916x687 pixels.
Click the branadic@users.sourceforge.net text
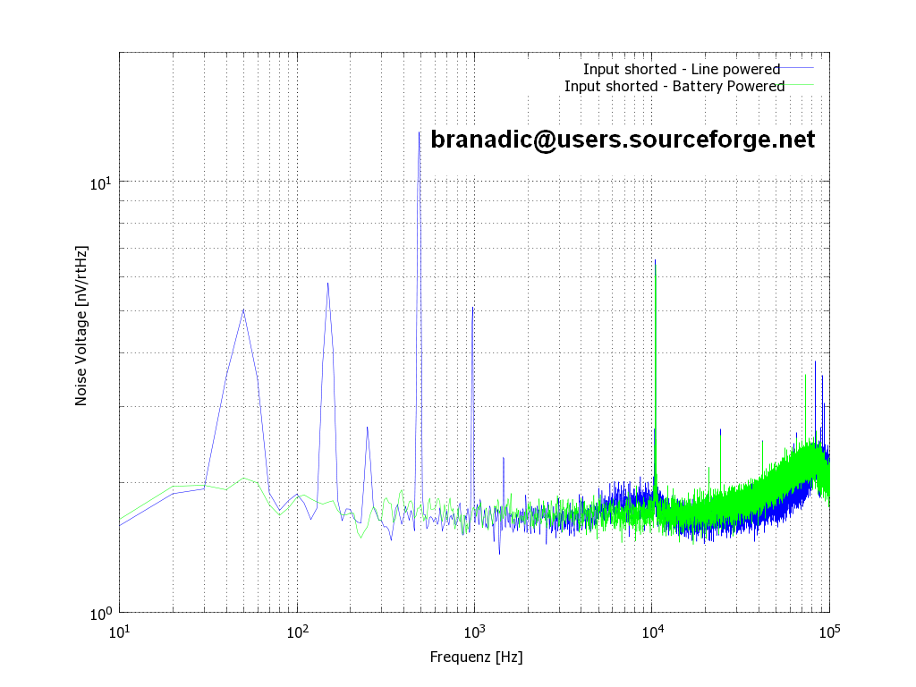(623, 140)
